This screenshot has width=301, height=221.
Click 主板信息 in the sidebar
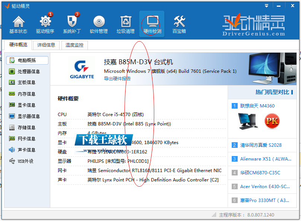point(27,83)
